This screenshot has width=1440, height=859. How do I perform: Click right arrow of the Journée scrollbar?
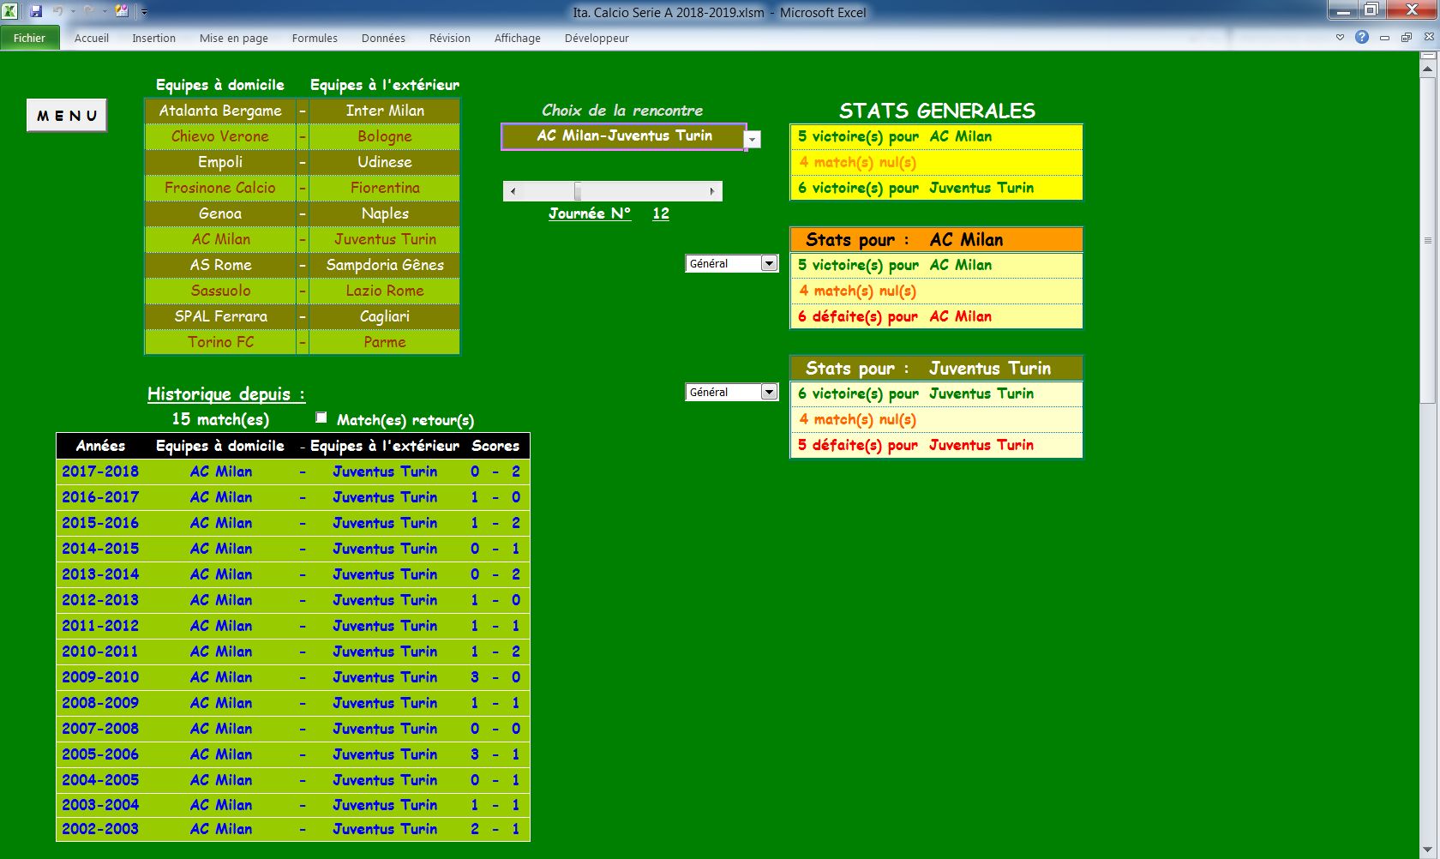point(712,191)
